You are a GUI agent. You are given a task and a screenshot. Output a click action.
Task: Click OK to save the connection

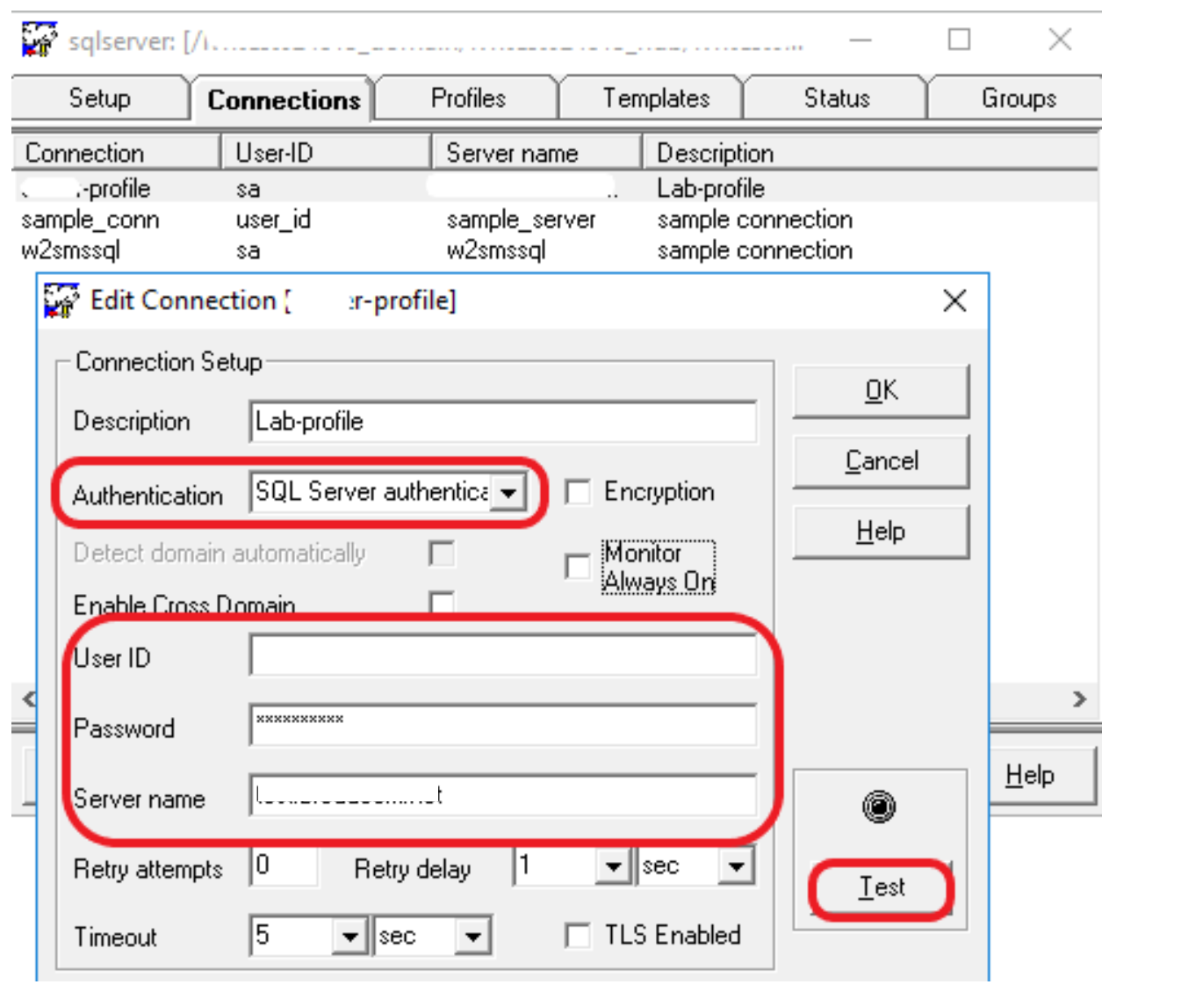(881, 391)
